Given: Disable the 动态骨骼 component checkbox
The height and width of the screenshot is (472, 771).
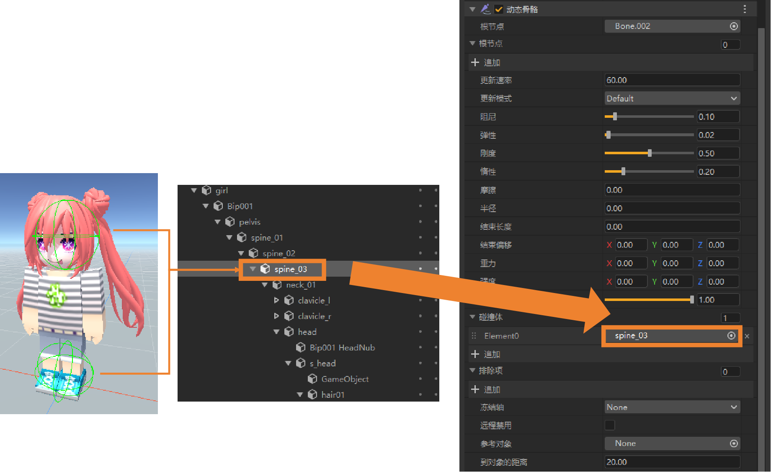Looking at the screenshot, I should [x=499, y=9].
